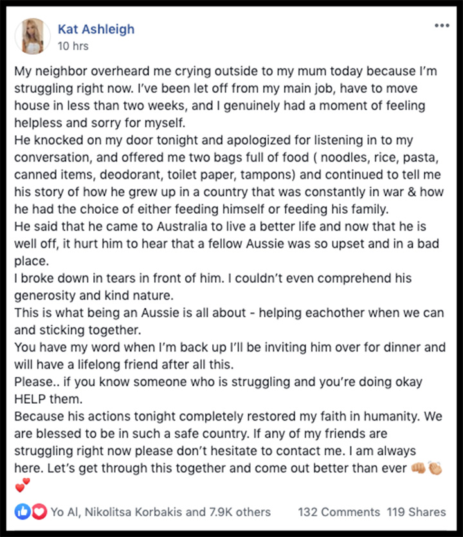Viewport: 463px width, 537px height.
Task: Click the first line mentioning my neighbor
Action: tap(226, 71)
